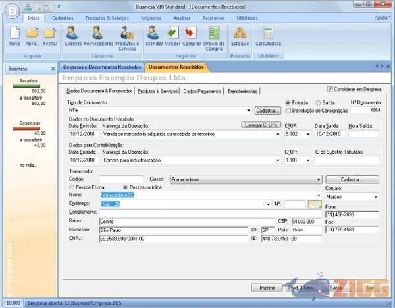The height and width of the screenshot is (308, 395).
Task: Open Produtos & Serviços form sub-tab
Action: pyautogui.click(x=158, y=92)
